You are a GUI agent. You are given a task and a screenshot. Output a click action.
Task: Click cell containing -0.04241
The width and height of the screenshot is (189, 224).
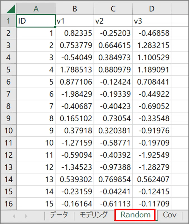tap(113, 192)
